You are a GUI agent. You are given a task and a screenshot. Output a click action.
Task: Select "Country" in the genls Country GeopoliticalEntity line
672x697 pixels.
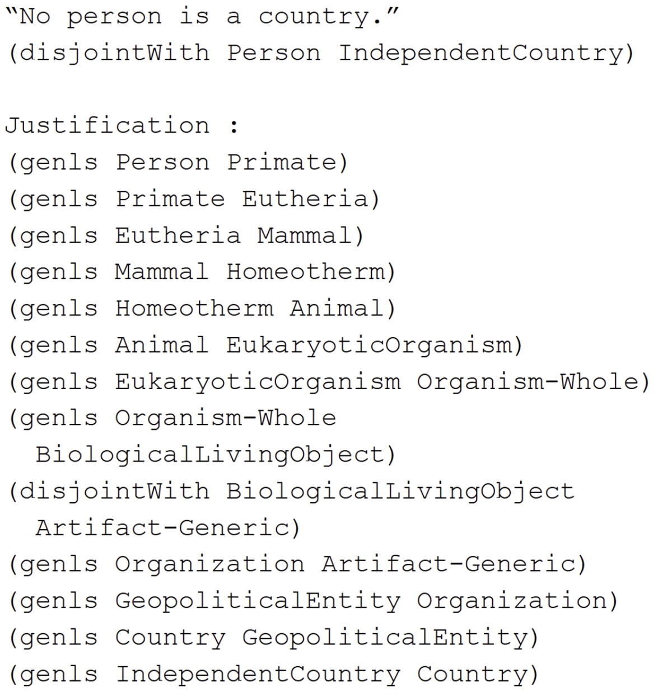pos(170,637)
